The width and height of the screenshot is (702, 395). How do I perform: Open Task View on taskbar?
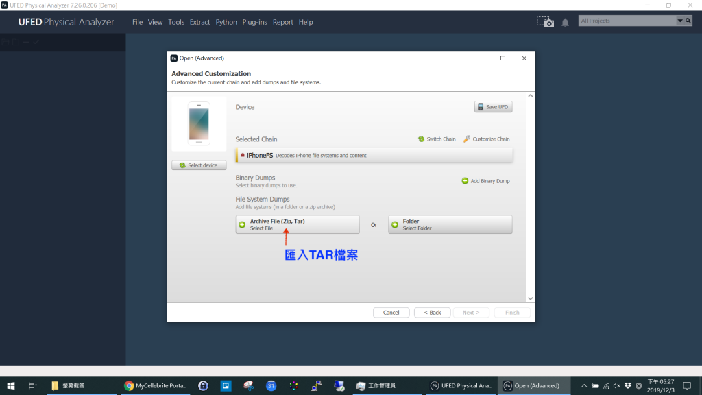click(x=33, y=385)
